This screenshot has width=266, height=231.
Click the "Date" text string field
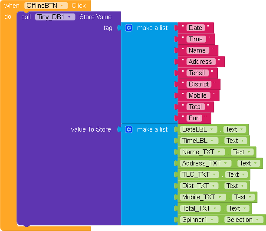[x=195, y=28]
